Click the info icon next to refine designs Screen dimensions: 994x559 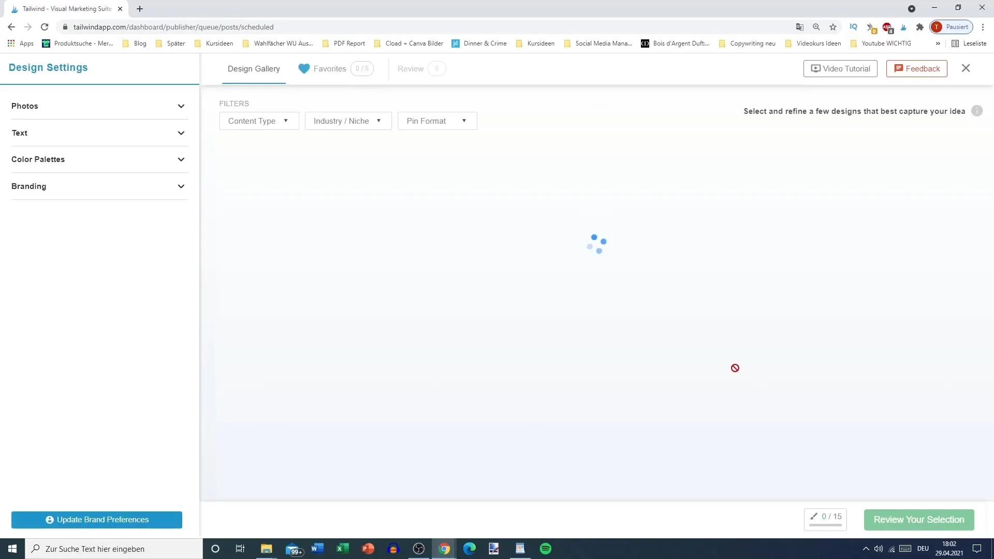977,111
